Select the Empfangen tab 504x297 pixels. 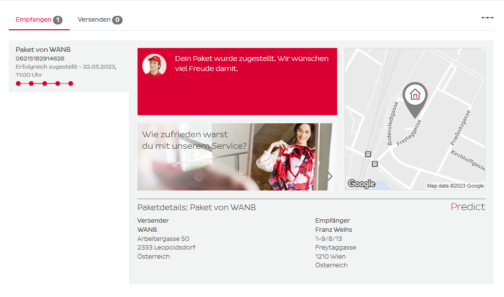coord(33,20)
